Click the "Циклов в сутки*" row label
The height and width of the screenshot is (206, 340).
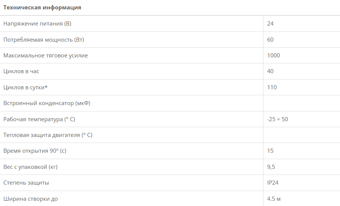click(26, 87)
